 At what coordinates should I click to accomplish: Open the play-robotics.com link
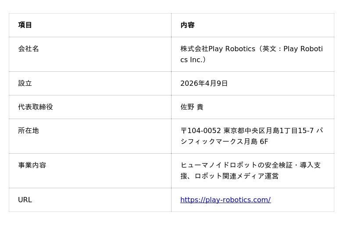[x=225, y=200]
